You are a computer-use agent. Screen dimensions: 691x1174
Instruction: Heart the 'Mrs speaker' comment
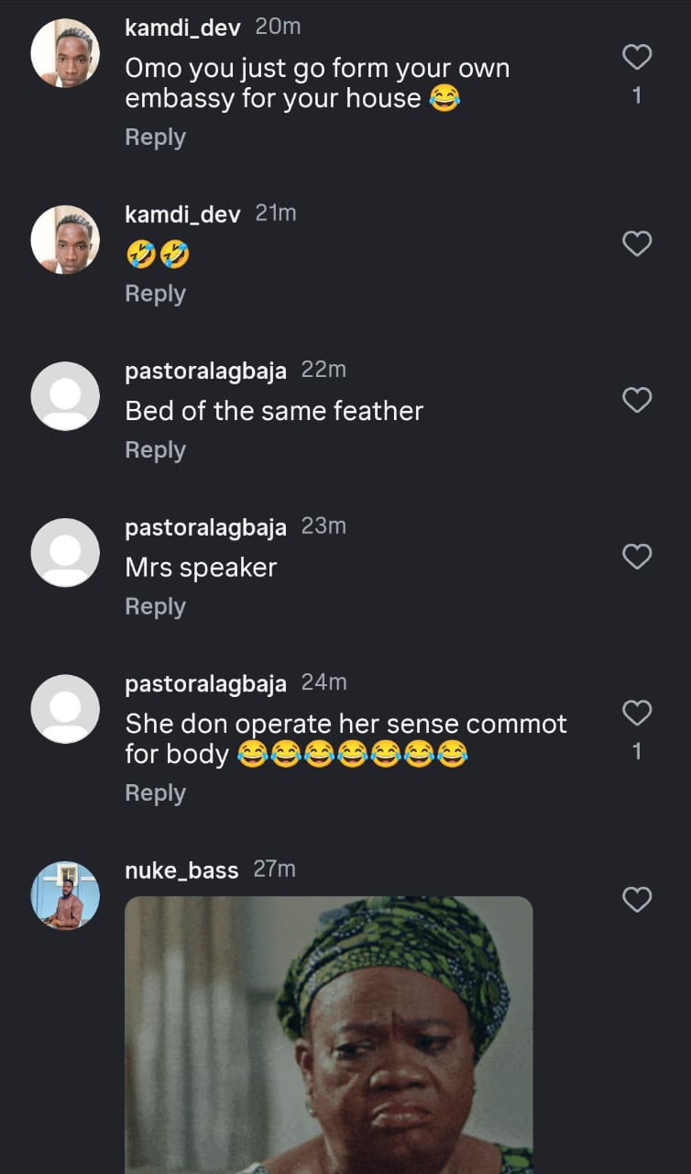tap(637, 557)
